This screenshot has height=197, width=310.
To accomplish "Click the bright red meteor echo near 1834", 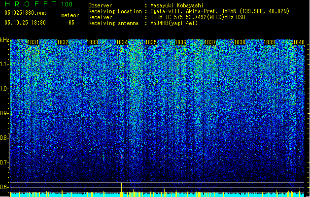I will (x=121, y=157).
